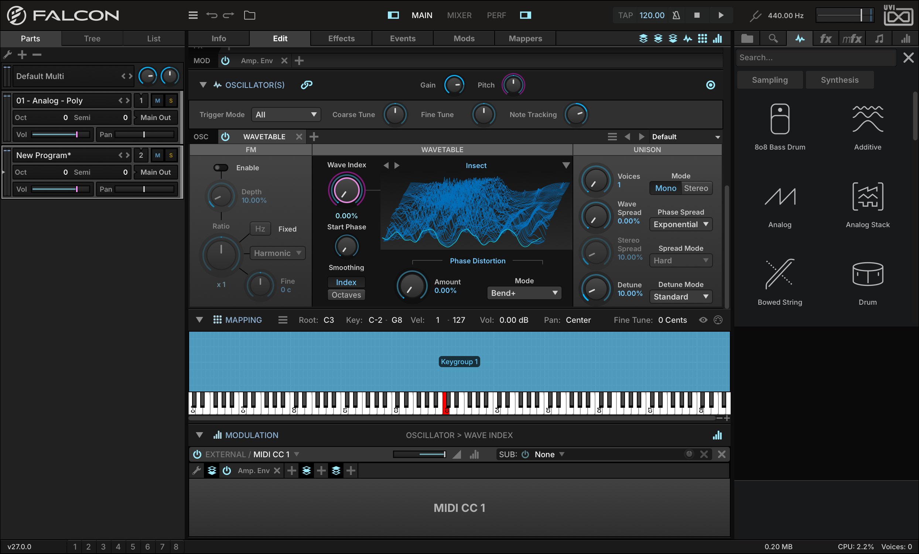The width and height of the screenshot is (919, 554).
Task: Switch to the Effects tab
Action: [341, 38]
